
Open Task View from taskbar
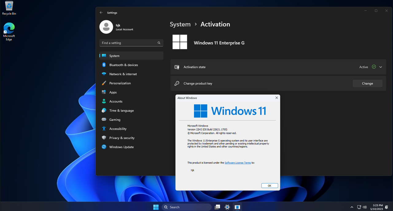click(217, 207)
